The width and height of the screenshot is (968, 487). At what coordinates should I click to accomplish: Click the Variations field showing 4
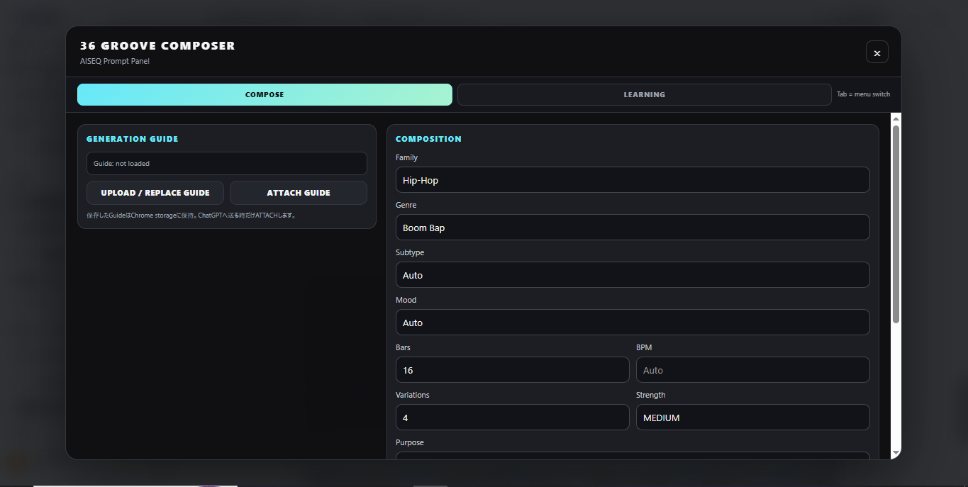point(512,418)
